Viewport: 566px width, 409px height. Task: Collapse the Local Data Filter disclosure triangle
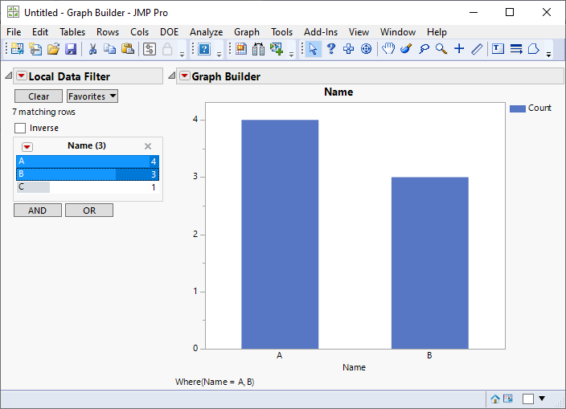[9, 76]
